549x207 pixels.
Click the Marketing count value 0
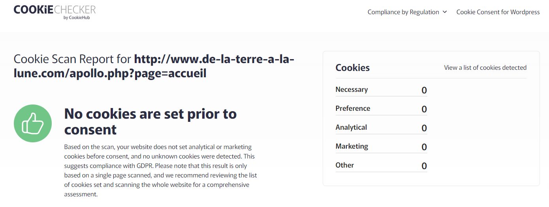[x=424, y=147]
